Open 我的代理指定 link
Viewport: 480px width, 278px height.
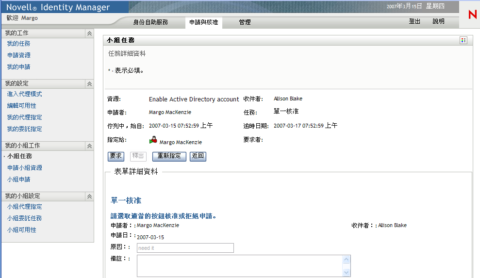pyautogui.click(x=24, y=117)
